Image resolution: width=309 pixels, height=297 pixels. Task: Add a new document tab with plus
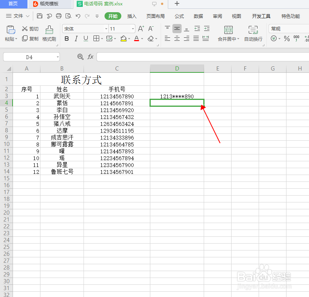coord(177,3)
